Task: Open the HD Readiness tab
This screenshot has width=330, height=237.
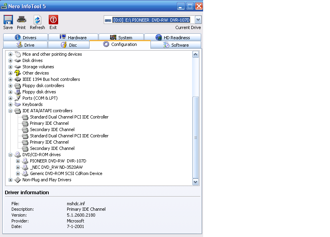Action: 173,37
